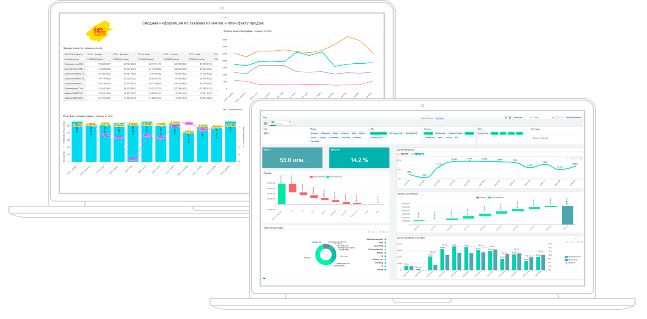The image size is (647, 319).
Task: Click the 5 400 000 plan label on январь bar
Action: (77, 125)
